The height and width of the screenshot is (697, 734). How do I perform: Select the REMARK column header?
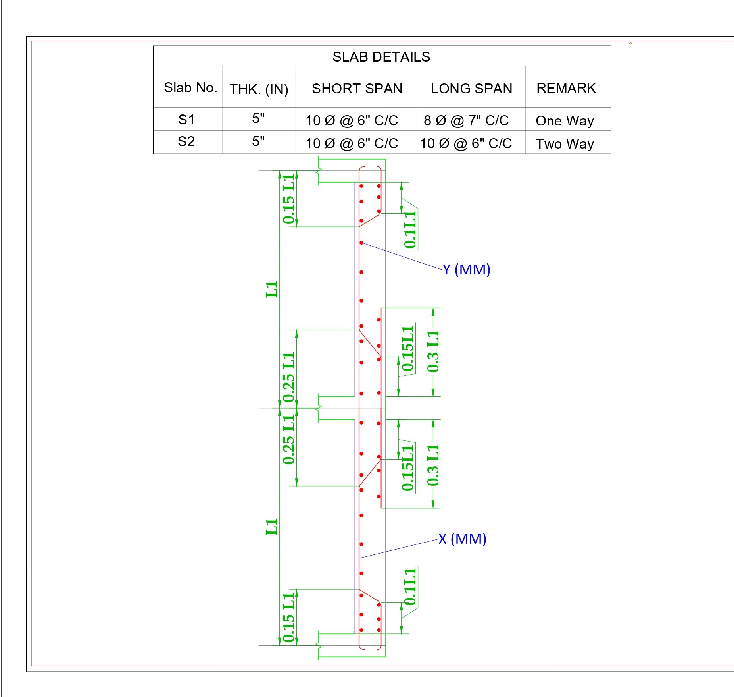pyautogui.click(x=566, y=88)
